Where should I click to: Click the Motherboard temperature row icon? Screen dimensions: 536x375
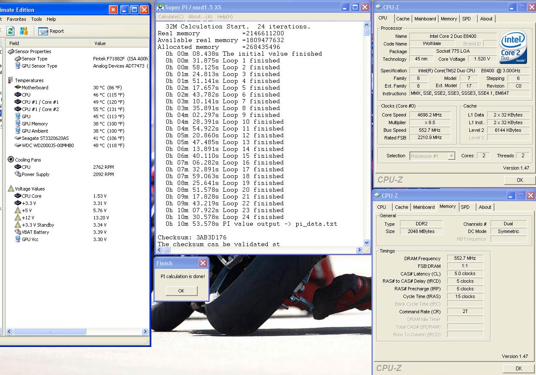[18, 88]
